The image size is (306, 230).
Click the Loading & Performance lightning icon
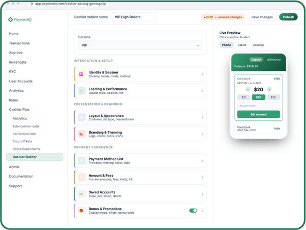point(82,91)
